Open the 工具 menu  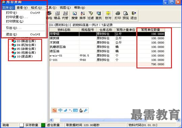[51, 8]
